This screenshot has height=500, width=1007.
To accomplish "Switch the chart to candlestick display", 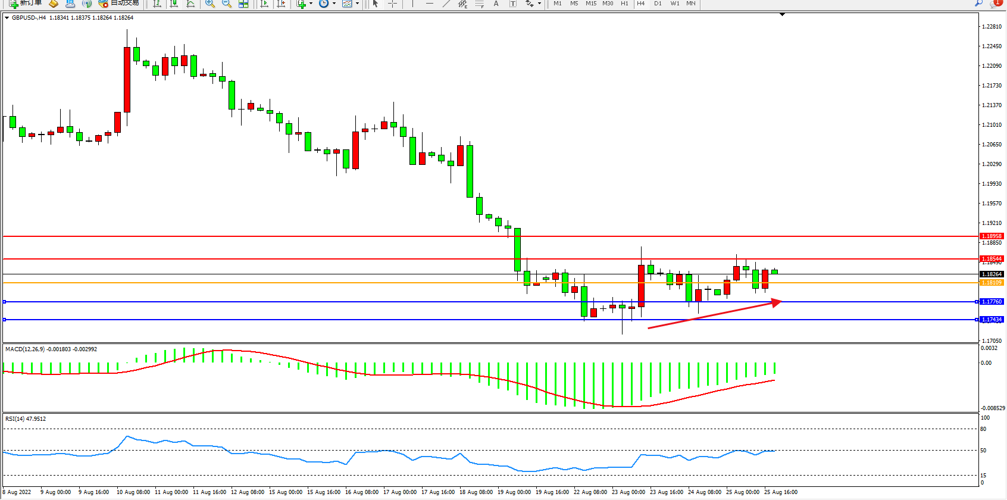I will pos(174,4).
